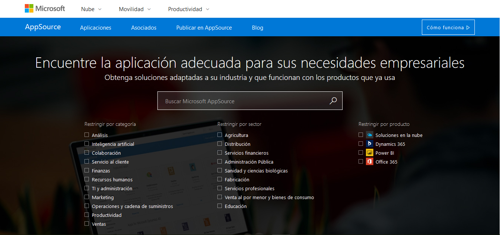Click the Análisis label text
The height and width of the screenshot is (235, 500).
point(100,135)
